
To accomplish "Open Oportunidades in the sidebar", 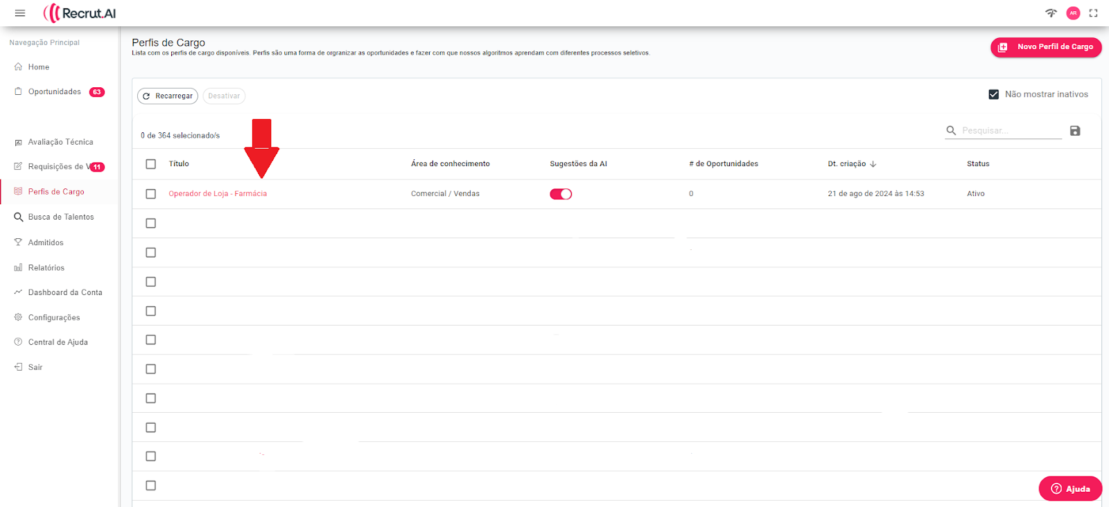I will (55, 92).
